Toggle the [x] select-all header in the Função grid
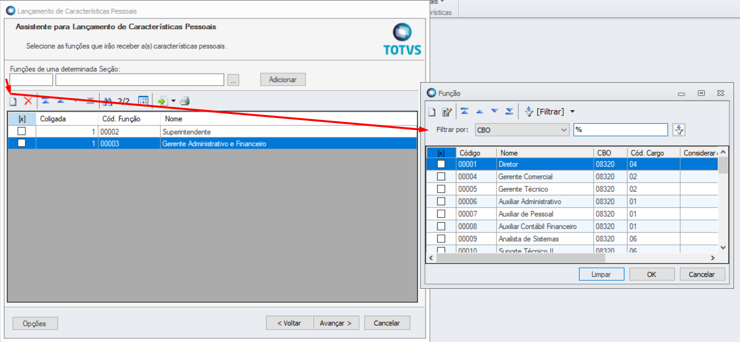The width and height of the screenshot is (740, 342). coord(441,153)
